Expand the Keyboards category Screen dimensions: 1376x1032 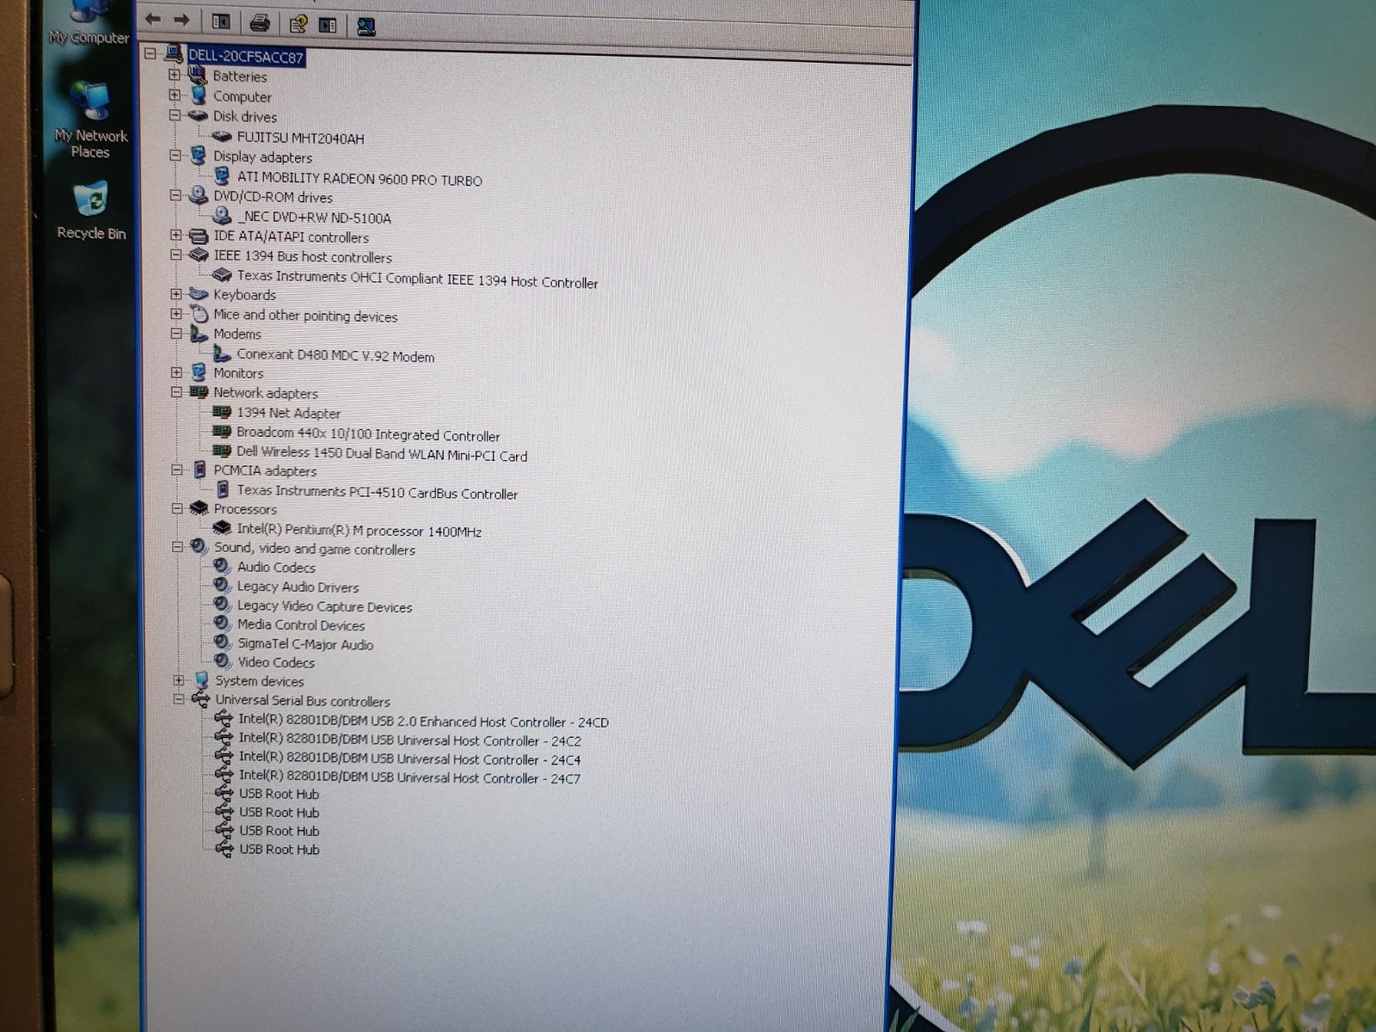coord(176,294)
